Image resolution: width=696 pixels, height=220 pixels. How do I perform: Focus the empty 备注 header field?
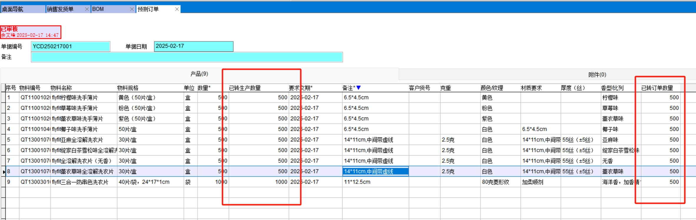[x=187, y=57]
